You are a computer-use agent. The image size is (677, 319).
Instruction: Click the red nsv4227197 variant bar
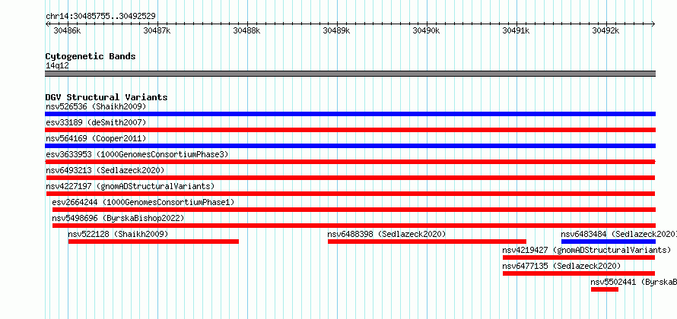click(351, 194)
